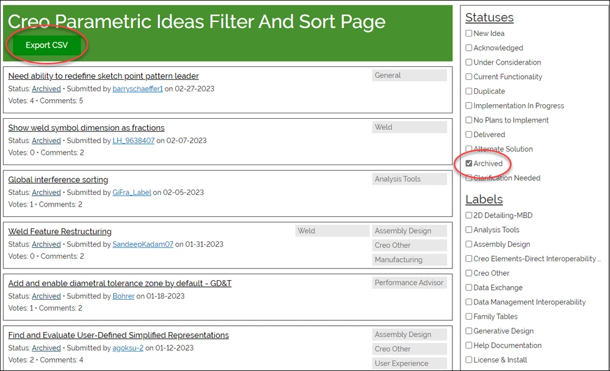View profile of agoksu-2

tap(128, 348)
